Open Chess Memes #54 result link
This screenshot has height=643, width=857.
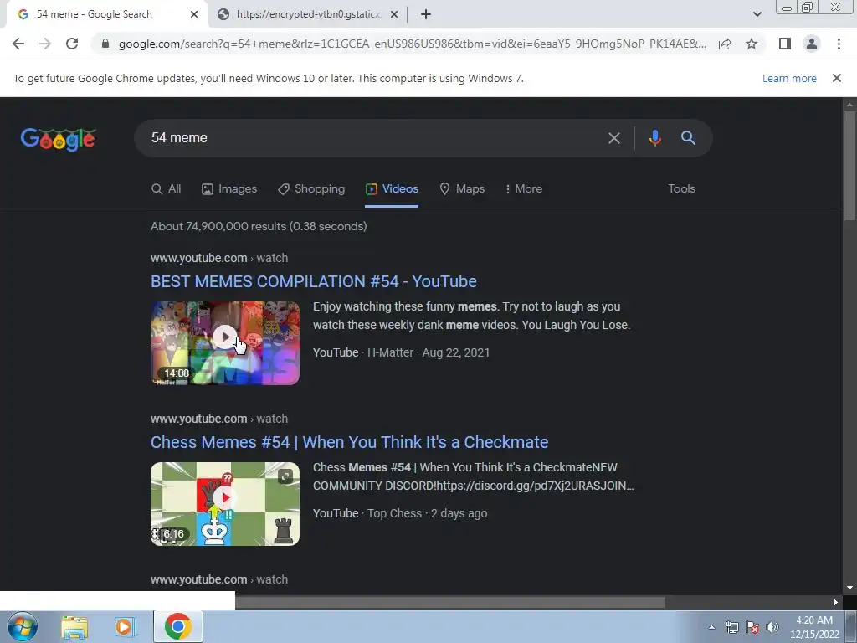349,442
